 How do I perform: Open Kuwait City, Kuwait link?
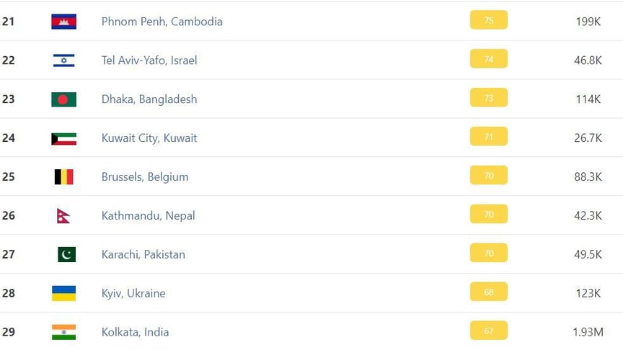[149, 138]
